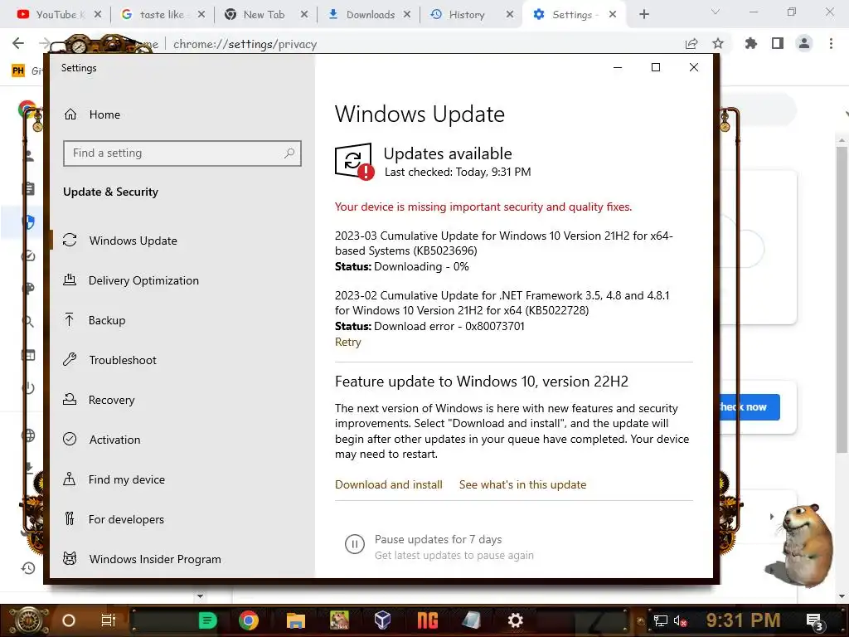Open Settings gear on taskbar

(515, 620)
